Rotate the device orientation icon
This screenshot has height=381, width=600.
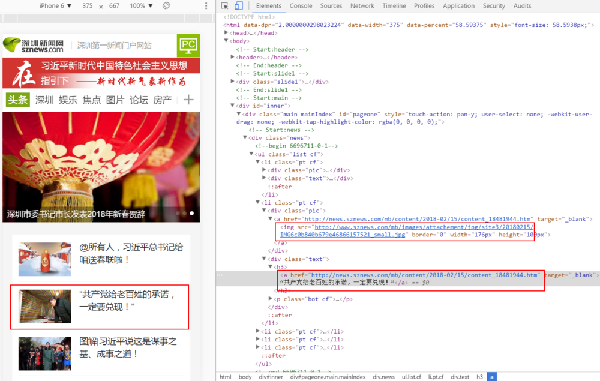(x=166, y=6)
